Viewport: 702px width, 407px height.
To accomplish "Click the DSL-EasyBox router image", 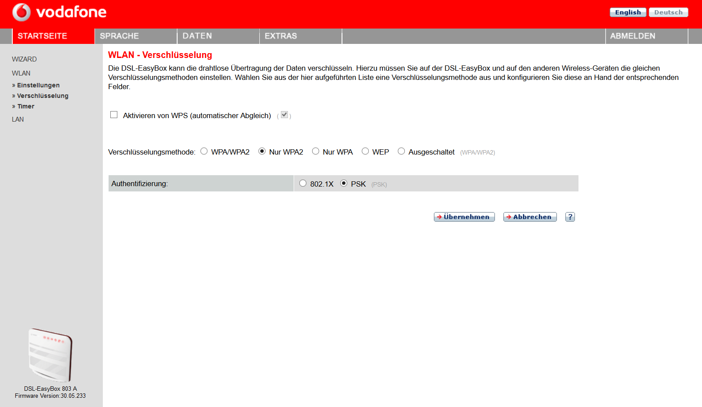I will [x=50, y=355].
